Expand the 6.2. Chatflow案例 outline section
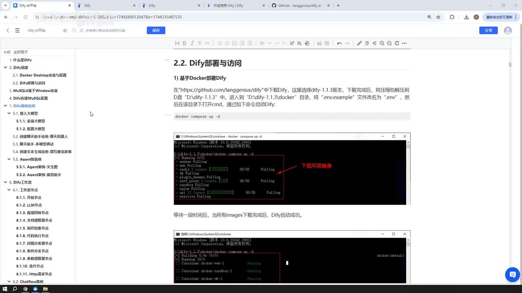The image size is (522, 293). pyautogui.click(x=9, y=282)
